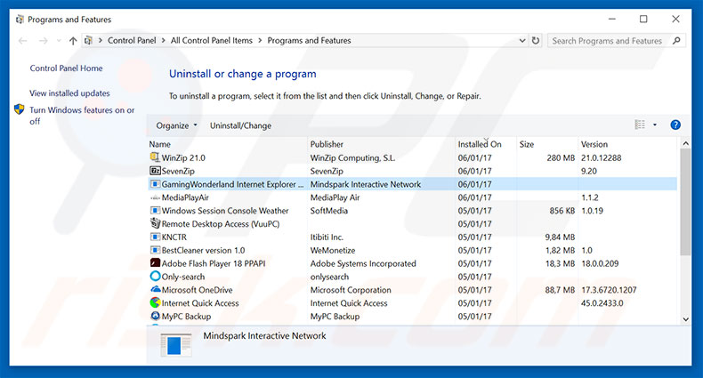Click the Only-search program icon
Image resolution: width=703 pixels, height=378 pixels.
click(x=155, y=277)
